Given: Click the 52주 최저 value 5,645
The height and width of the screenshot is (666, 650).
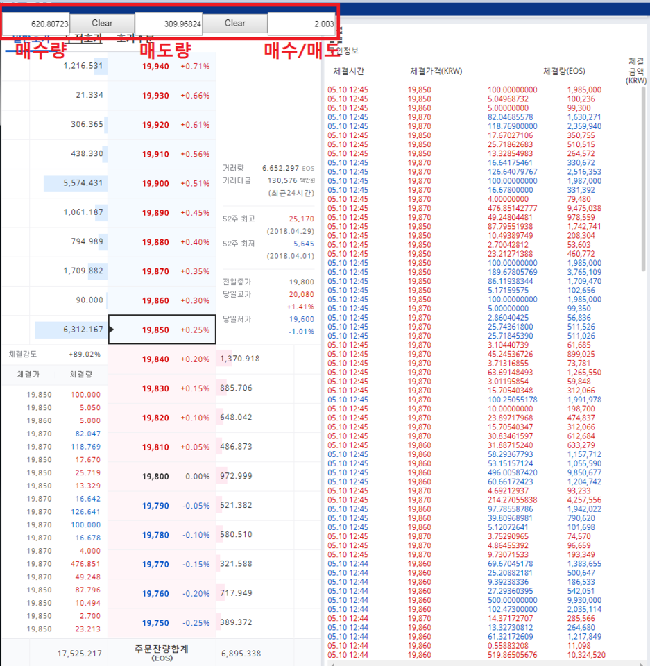Looking at the screenshot, I should 304,244.
